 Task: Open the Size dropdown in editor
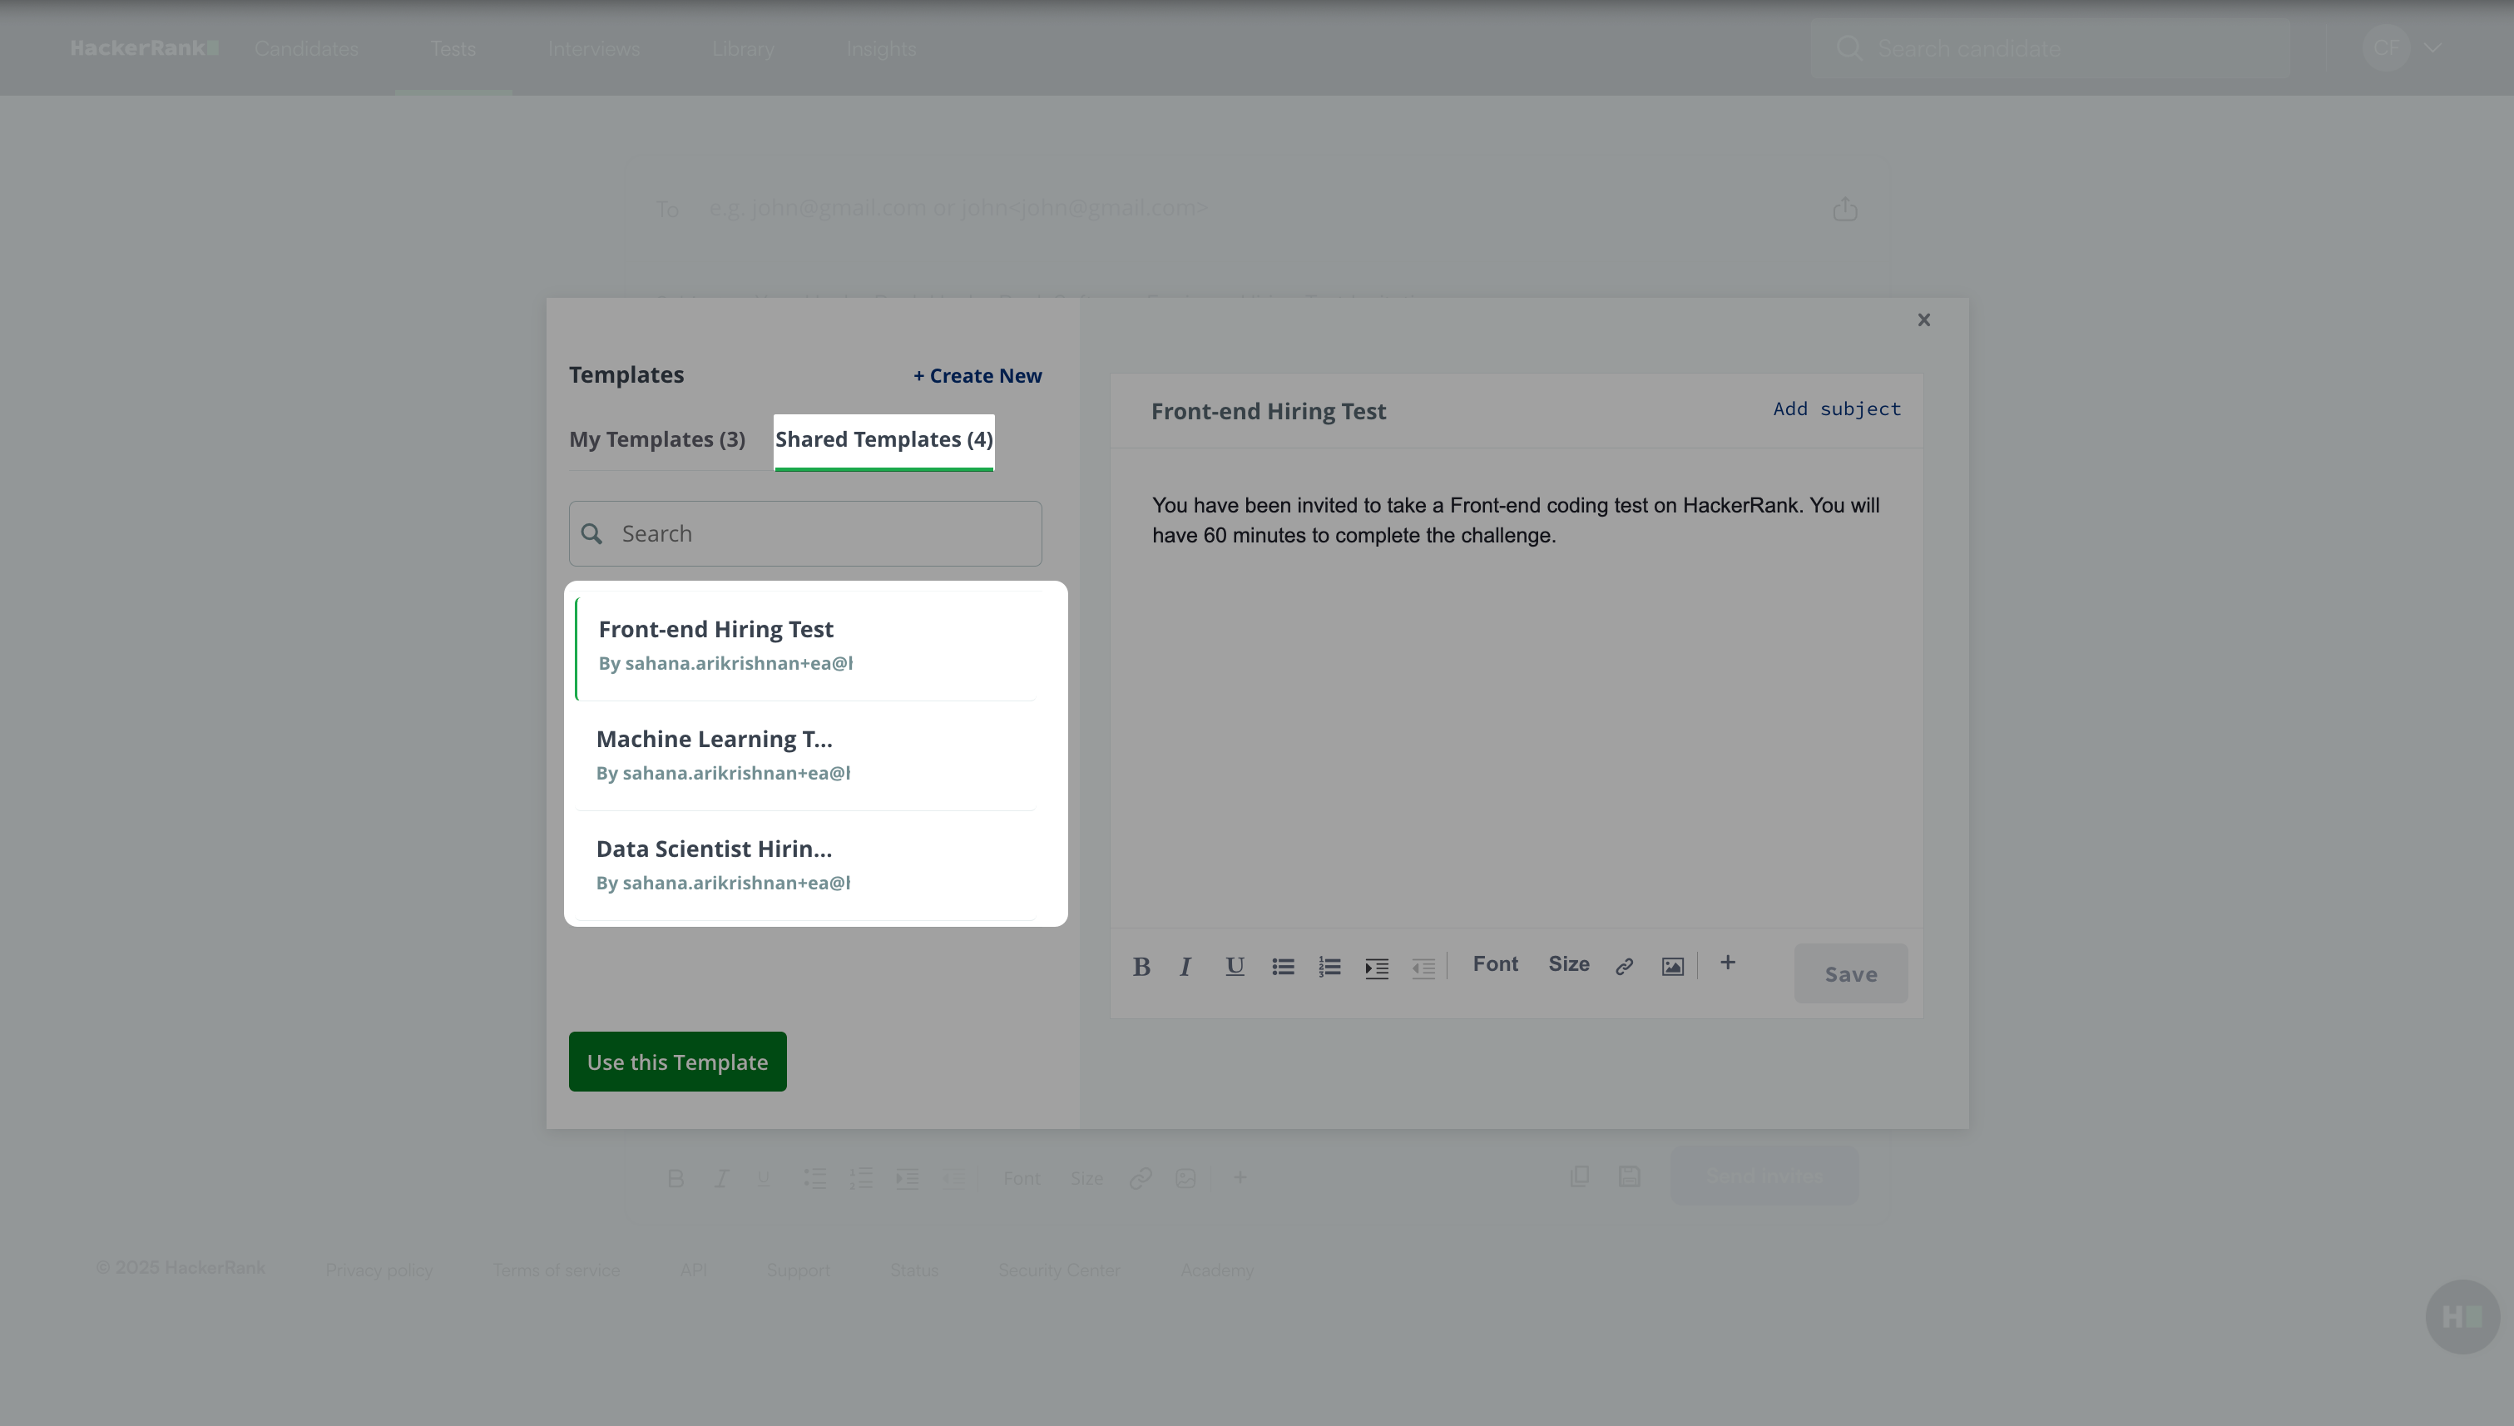(x=1568, y=963)
